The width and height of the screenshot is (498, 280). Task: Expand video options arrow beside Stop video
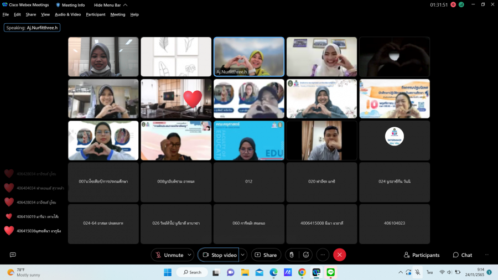coord(243,255)
